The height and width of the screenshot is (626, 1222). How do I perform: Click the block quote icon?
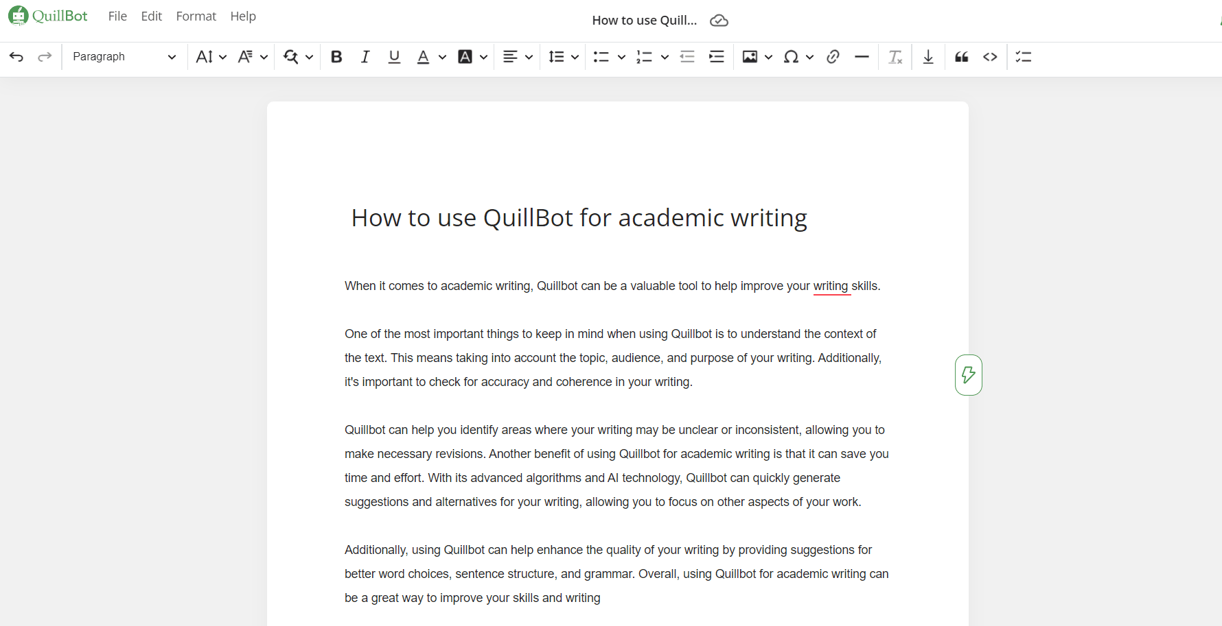961,57
